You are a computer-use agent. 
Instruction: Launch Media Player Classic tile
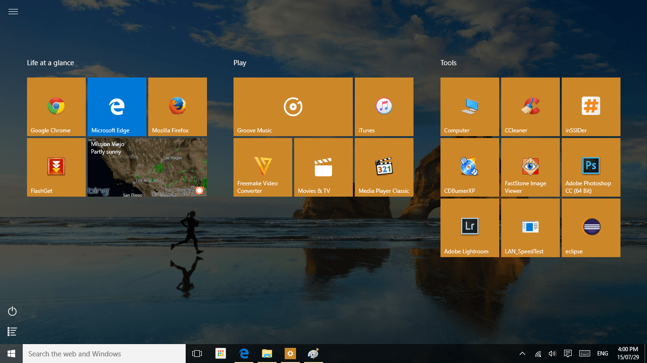384,167
